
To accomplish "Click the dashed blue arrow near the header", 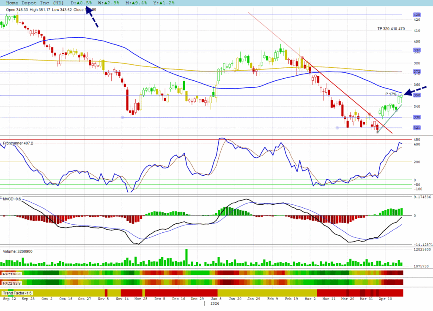I will [x=92, y=17].
